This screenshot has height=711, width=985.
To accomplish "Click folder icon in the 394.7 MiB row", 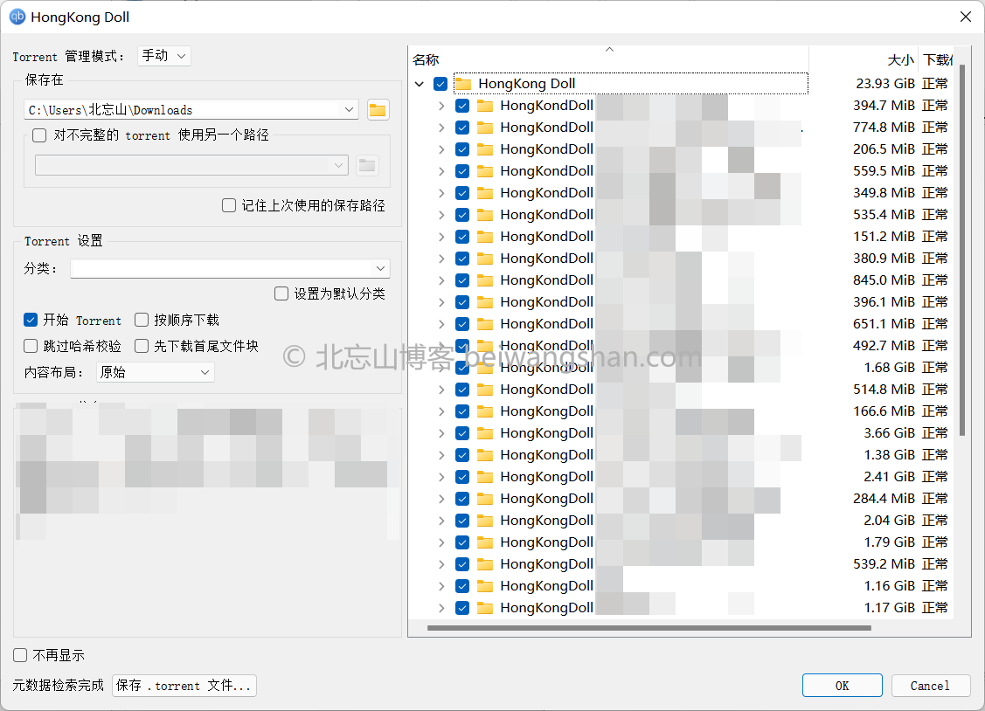I will (485, 106).
